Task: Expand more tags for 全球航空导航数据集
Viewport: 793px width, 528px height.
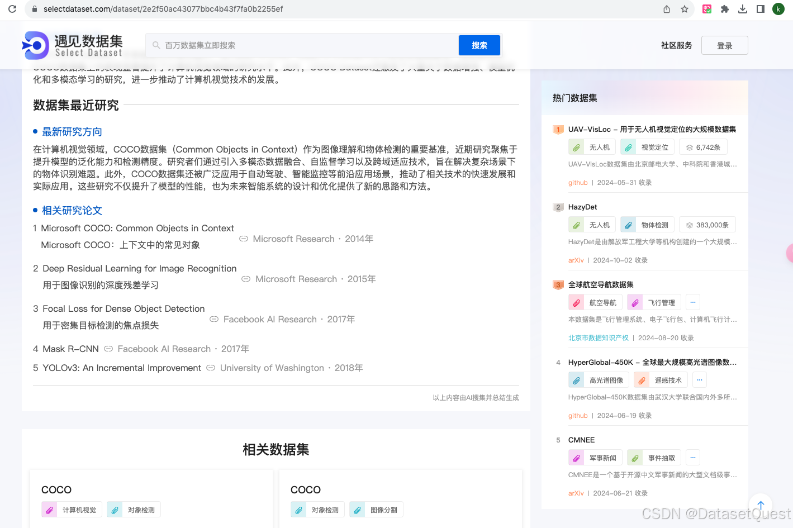Action: [693, 302]
